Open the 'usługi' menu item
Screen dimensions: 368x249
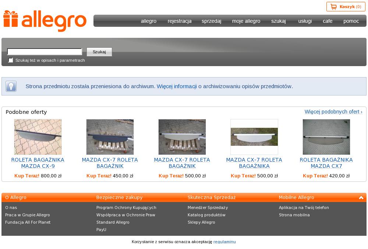(x=305, y=21)
